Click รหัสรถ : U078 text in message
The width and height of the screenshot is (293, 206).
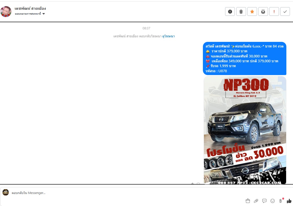point(216,71)
